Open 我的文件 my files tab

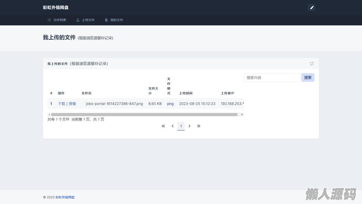tap(114, 20)
